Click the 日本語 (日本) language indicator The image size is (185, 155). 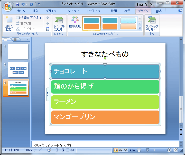tap(65, 150)
